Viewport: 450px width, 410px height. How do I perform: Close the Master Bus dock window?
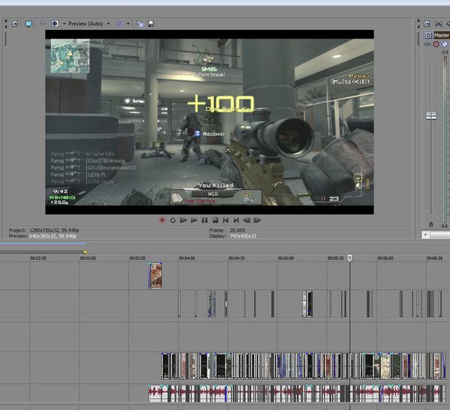click(418, 21)
